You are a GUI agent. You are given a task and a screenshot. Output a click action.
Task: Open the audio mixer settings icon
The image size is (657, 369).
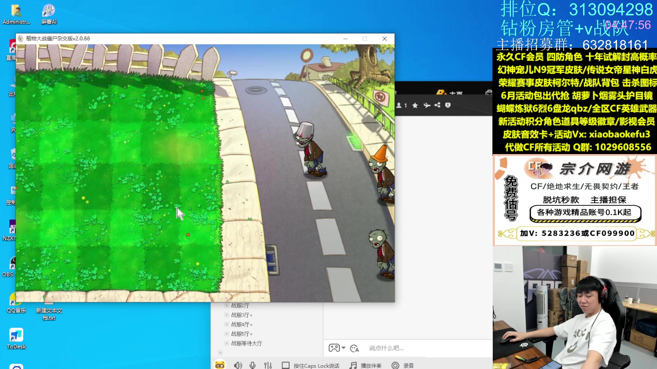click(268, 365)
